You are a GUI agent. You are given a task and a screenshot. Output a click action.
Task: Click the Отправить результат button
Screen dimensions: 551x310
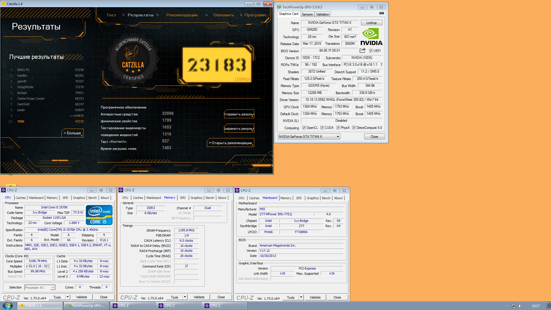239,114
